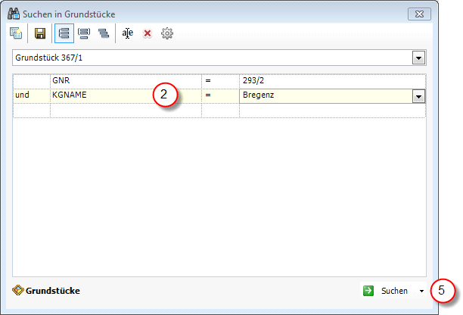Open the Suchen button dropdown arrow
Image resolution: width=463 pixels, height=315 pixels.
click(421, 291)
